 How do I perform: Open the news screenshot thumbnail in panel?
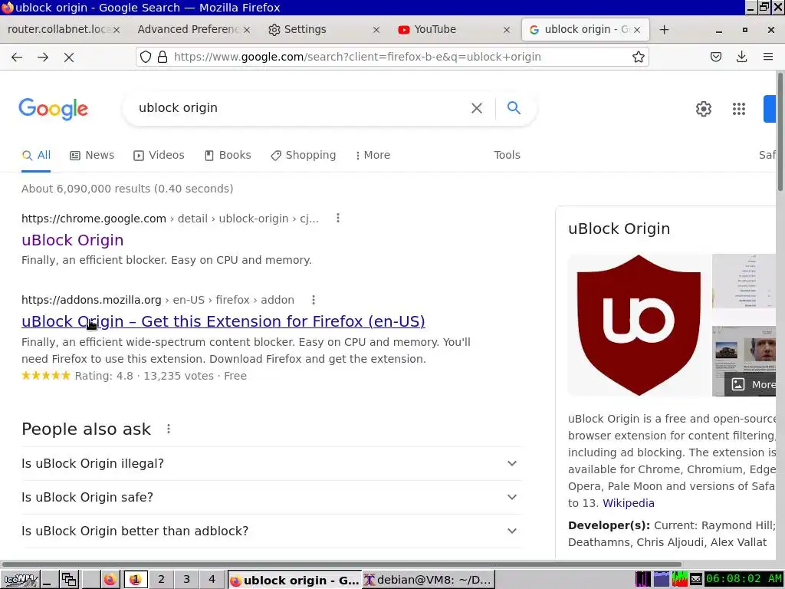744,350
